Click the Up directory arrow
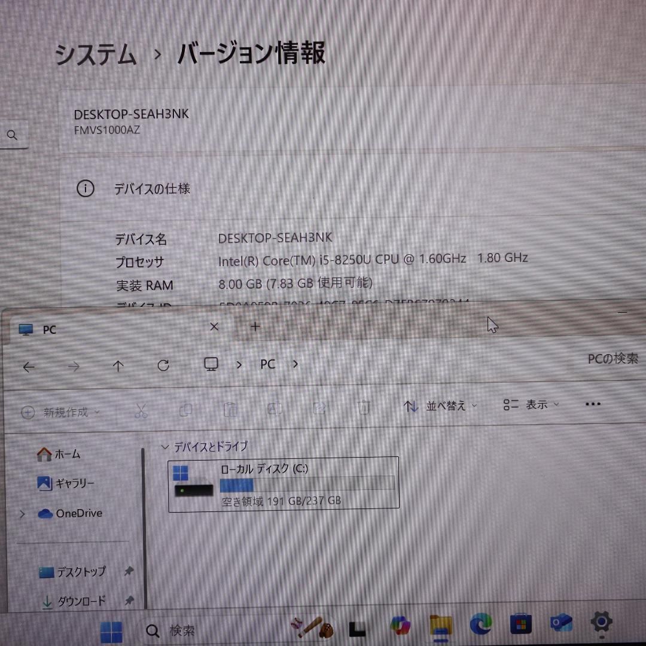The image size is (646, 646). coord(118,366)
